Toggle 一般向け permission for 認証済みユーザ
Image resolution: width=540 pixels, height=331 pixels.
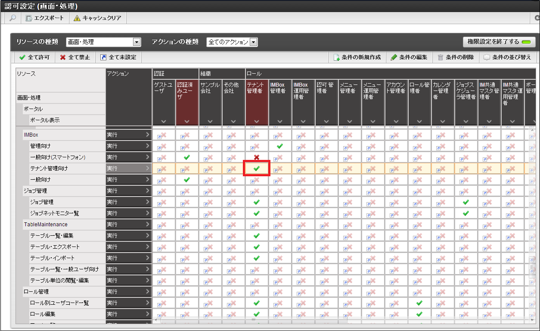(x=187, y=180)
